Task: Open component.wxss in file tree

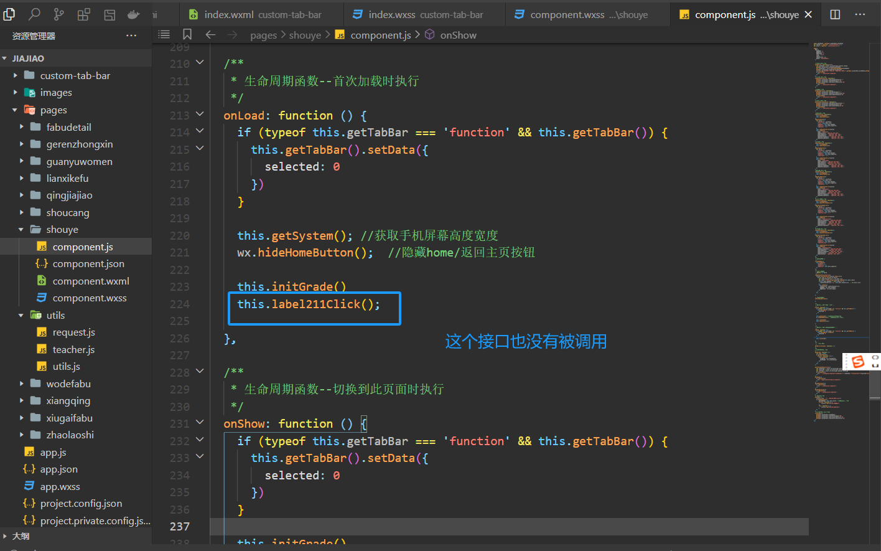Action: click(76, 298)
